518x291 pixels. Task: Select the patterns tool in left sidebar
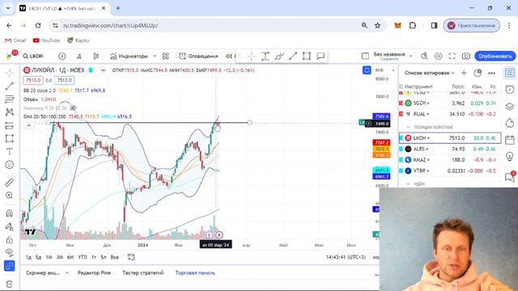pos(10,112)
